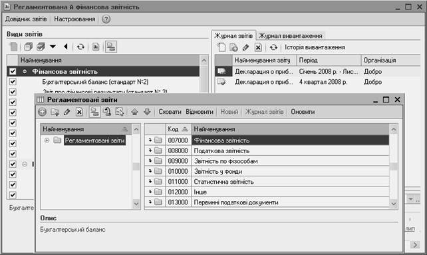
Task: Open help via the question mark icon
Action: [106, 19]
